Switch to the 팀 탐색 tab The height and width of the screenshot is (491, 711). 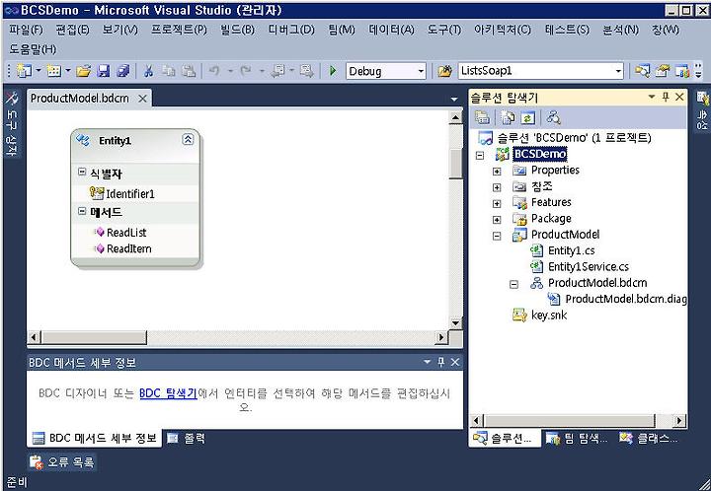(578, 438)
